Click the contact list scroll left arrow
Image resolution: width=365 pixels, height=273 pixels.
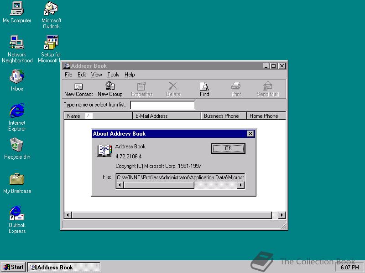point(68,215)
